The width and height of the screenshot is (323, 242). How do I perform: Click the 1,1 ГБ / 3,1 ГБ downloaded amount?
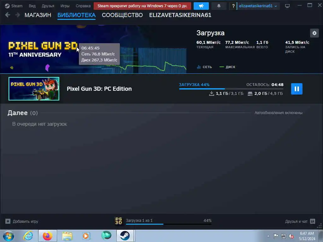pyautogui.click(x=226, y=93)
